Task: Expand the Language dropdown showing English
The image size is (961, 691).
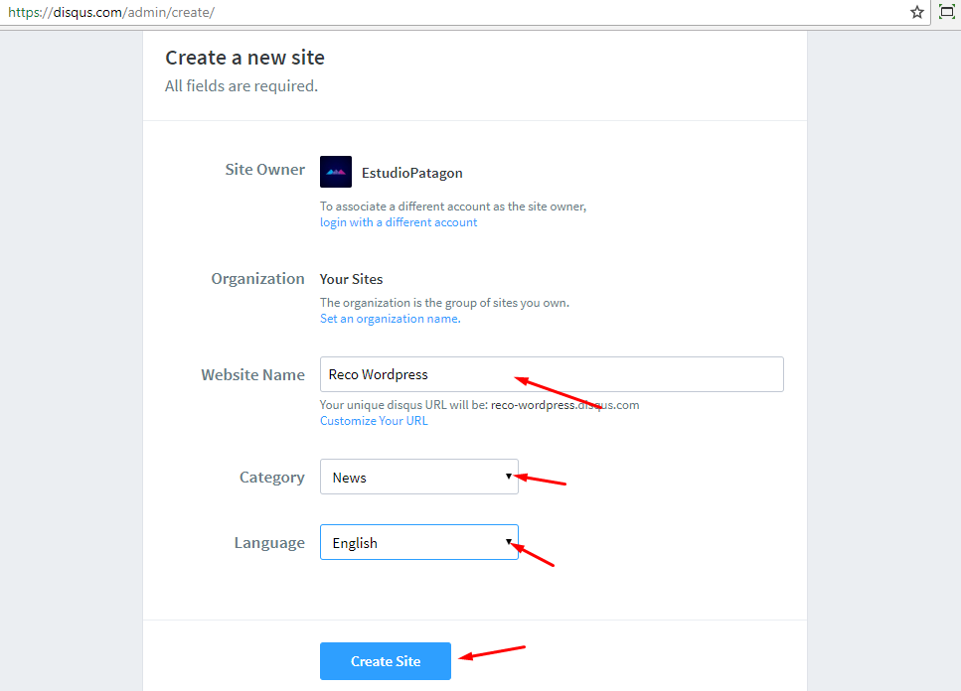Action: [x=418, y=543]
